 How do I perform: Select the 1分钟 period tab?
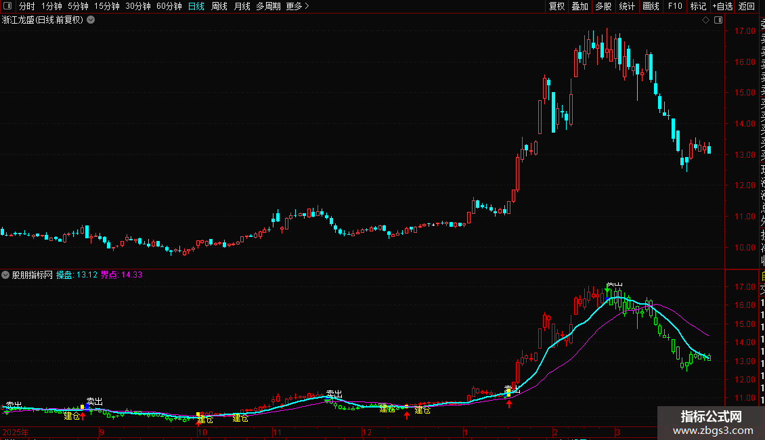pos(51,6)
